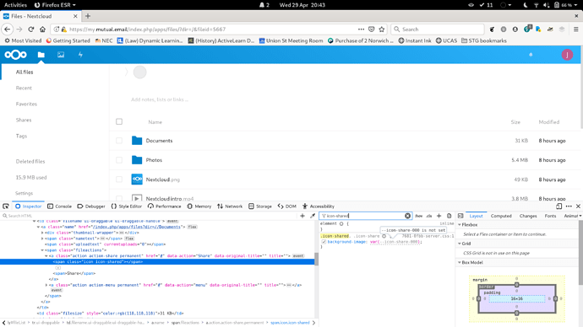Open notifications bell in Nextcloud header
Viewport: 583px width, 327px height.
point(531,55)
